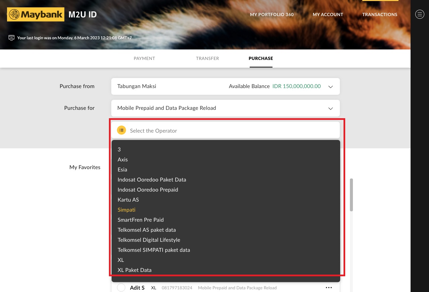The image size is (429, 292).
Task: Choose operator 3 from the list
Action: [226, 149]
